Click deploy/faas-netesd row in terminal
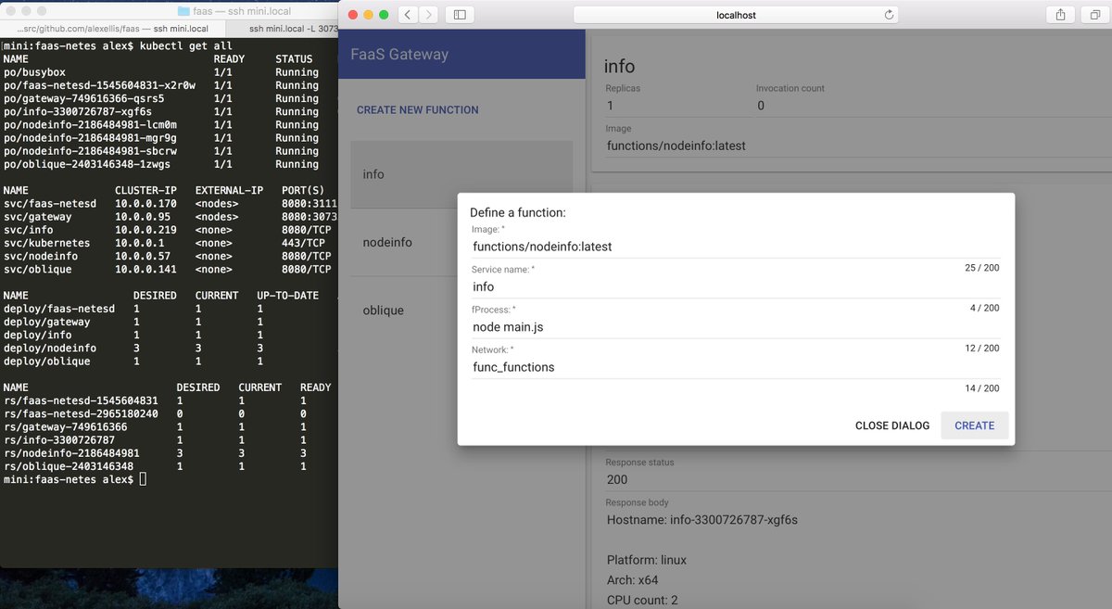This screenshot has width=1112, height=609. (134, 309)
